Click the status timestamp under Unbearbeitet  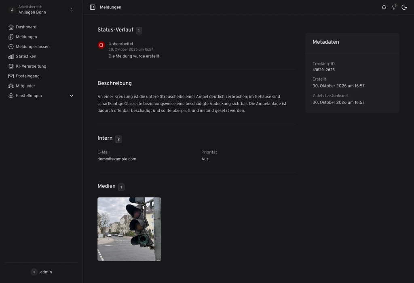[x=131, y=49]
